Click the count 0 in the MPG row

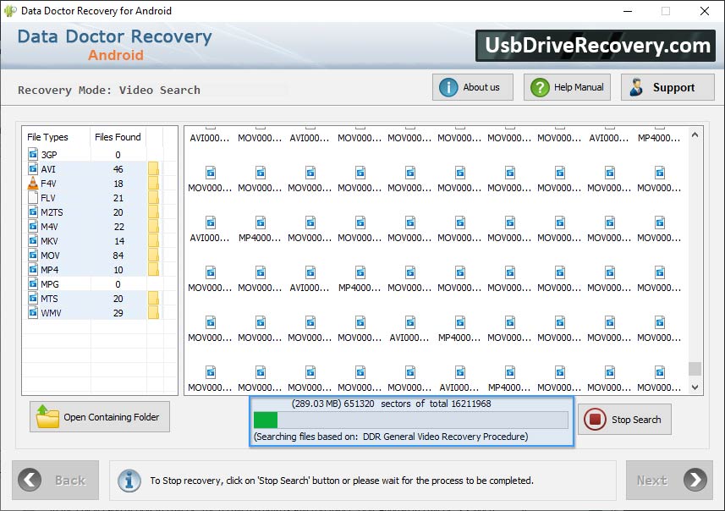coord(118,284)
